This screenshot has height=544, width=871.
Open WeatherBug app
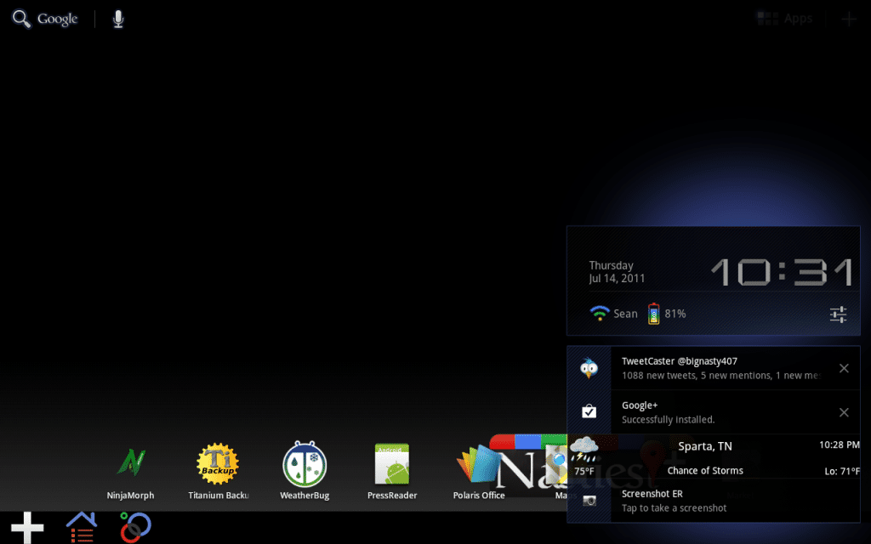[x=305, y=471]
